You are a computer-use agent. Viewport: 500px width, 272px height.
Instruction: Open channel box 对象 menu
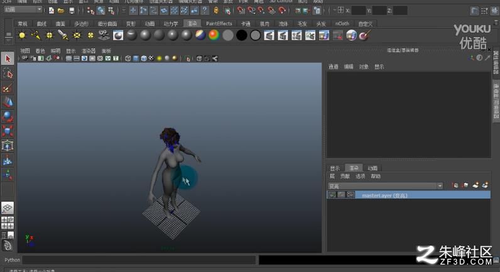[x=364, y=67]
